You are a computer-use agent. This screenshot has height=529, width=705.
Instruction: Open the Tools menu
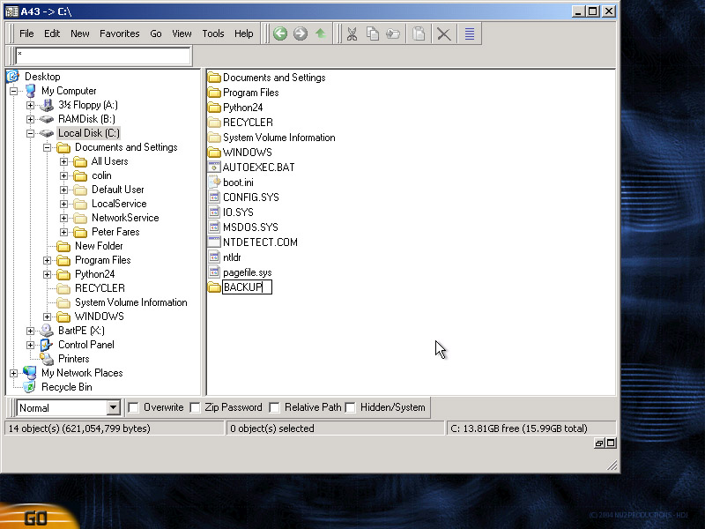pos(213,34)
